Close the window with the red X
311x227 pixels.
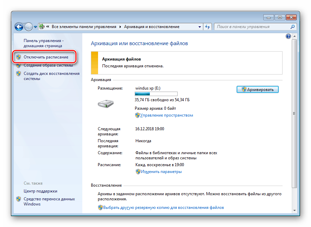tap(291, 17)
